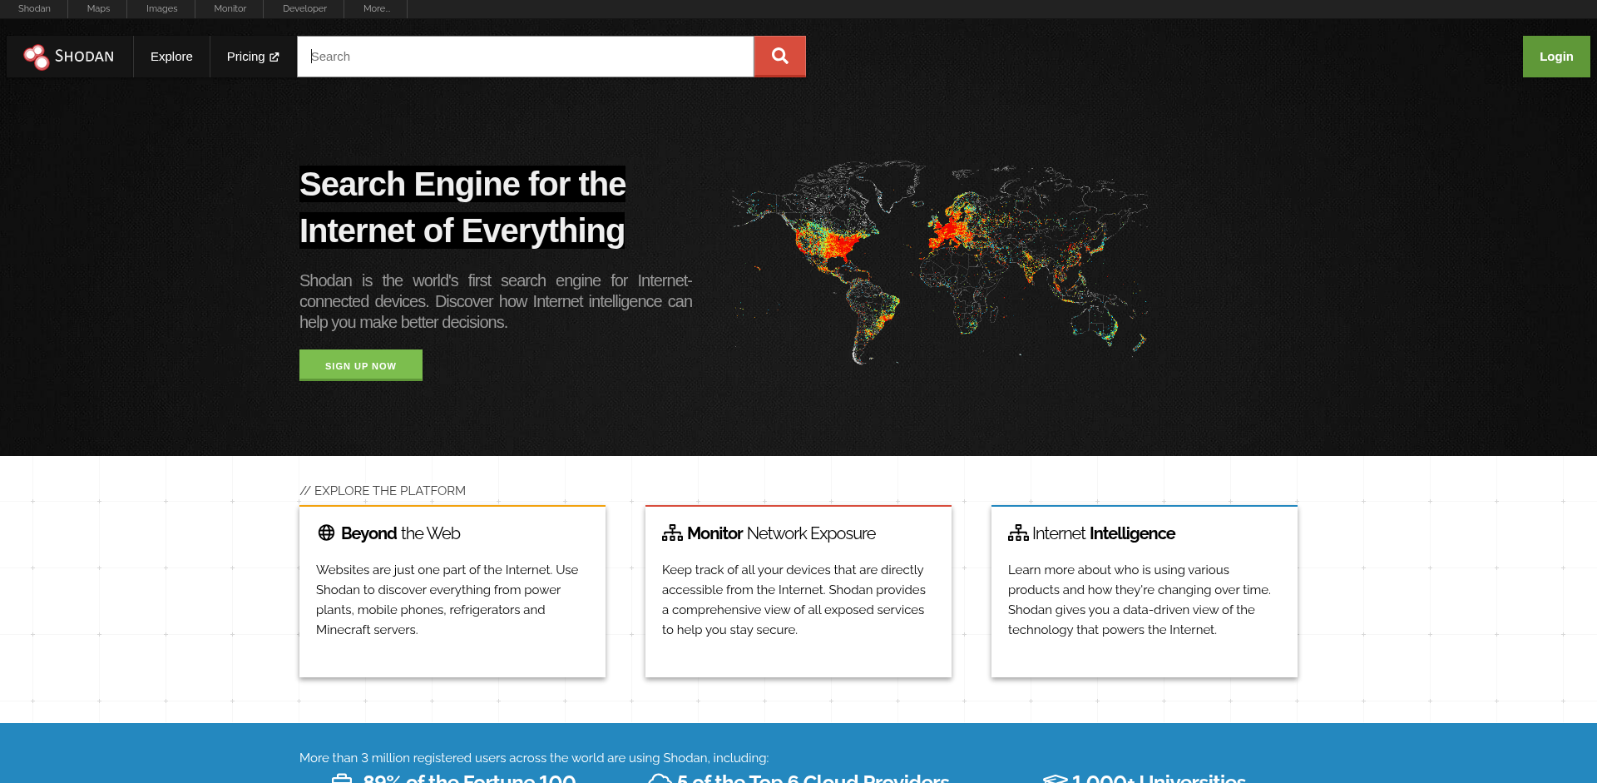
Task: Click the 'Keep track of all your devices' description
Action: (794, 600)
